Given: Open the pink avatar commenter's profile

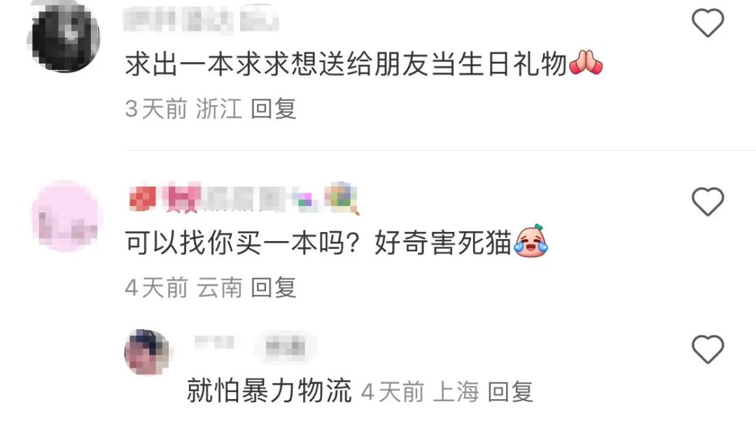Looking at the screenshot, I should (66, 216).
